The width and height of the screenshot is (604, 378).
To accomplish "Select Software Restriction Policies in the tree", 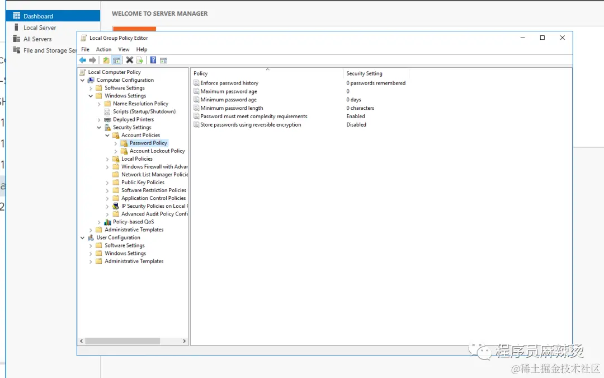I will tap(154, 190).
